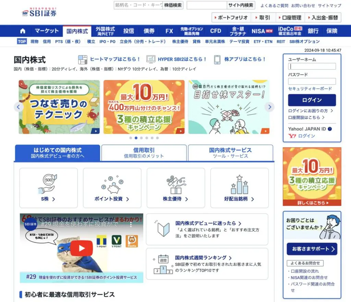Viewport: 351px width, 302px height.
Task: Go back using left carousel chevron
Action: [19, 107]
